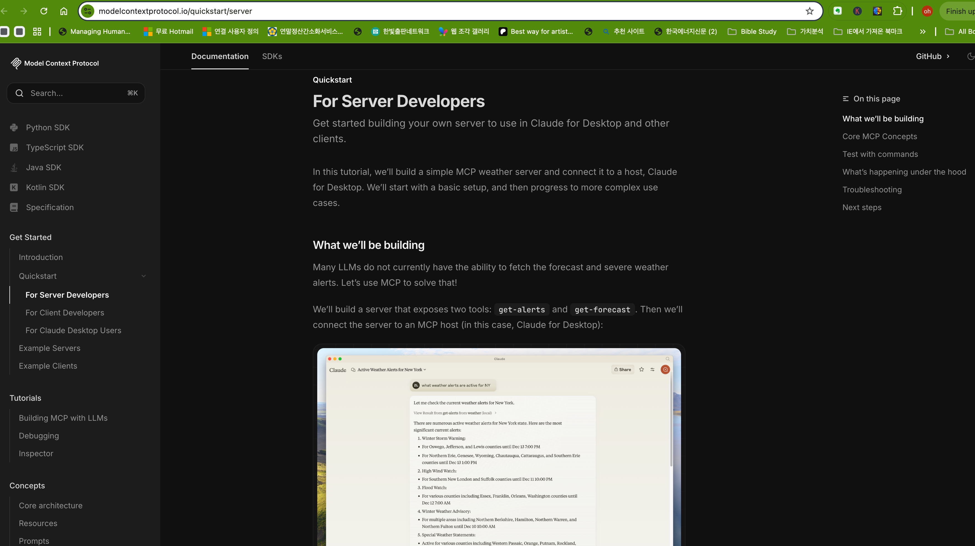Screen dimensions: 975x546
Task: Click the browser reload icon
Action: tap(44, 11)
